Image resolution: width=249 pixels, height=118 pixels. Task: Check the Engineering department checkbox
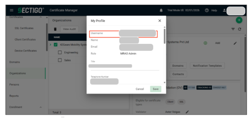click(60, 53)
